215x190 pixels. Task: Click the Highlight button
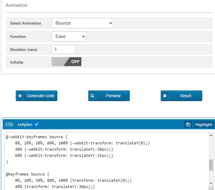click(204, 125)
